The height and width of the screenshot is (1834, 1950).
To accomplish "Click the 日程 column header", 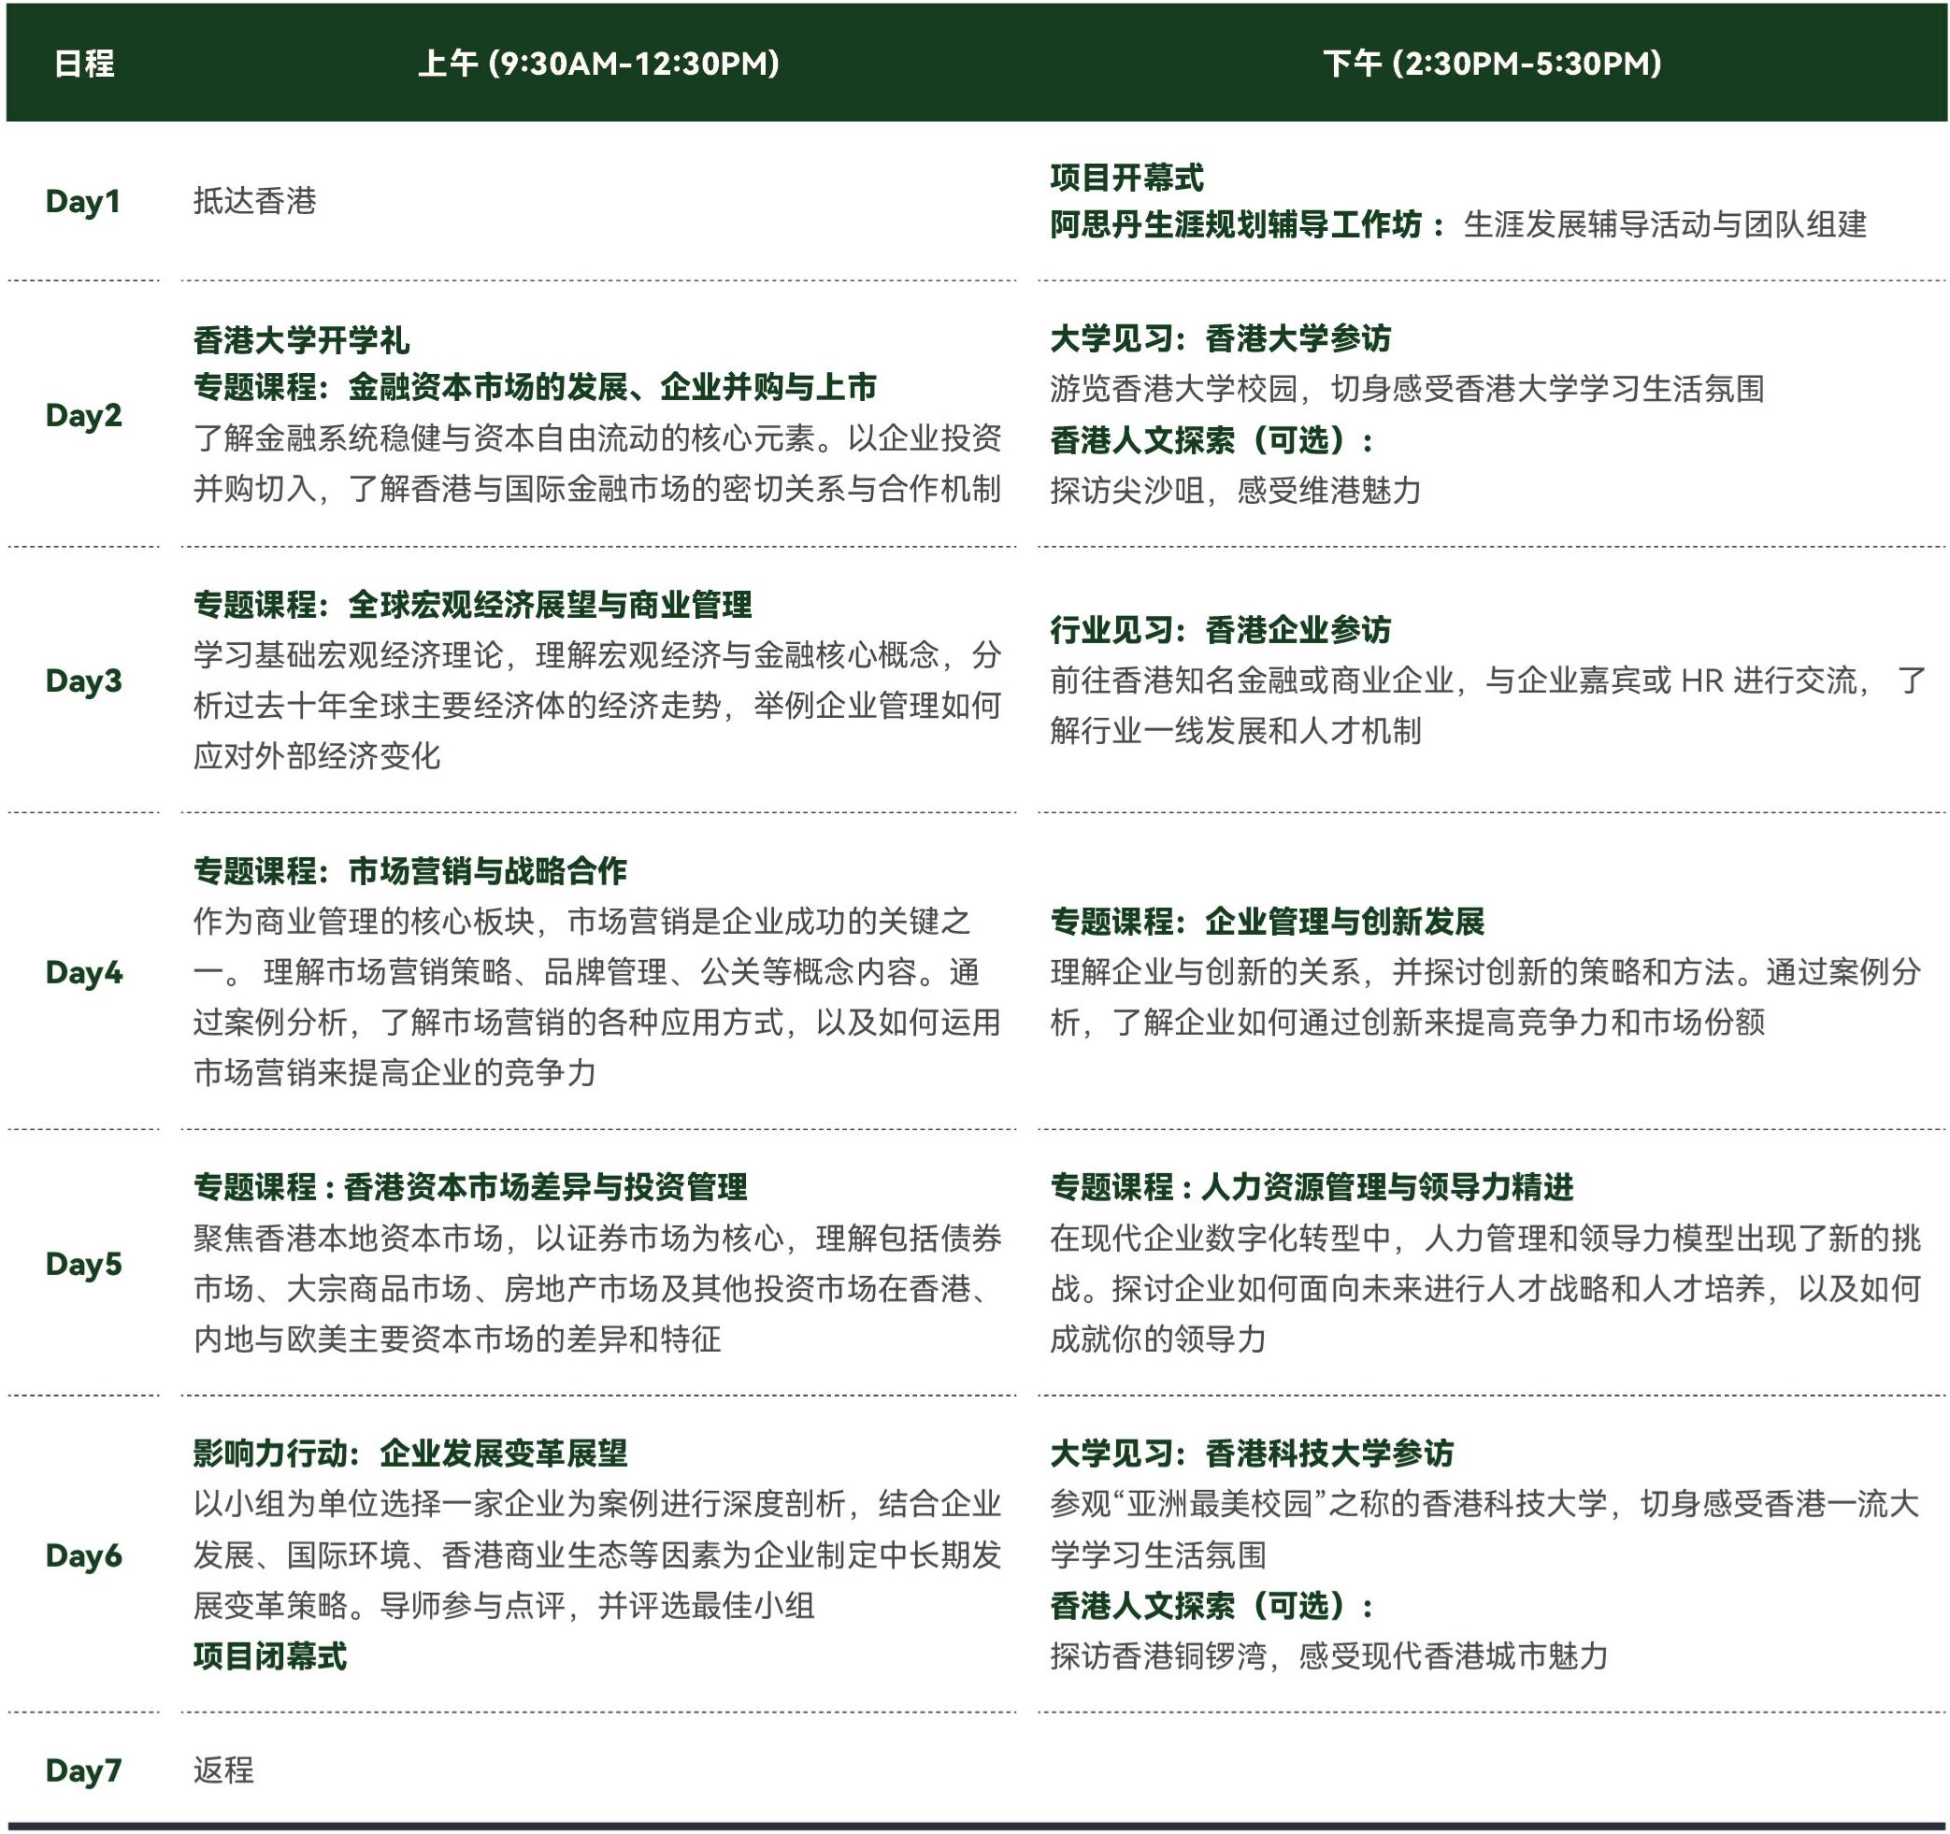I will (83, 64).
